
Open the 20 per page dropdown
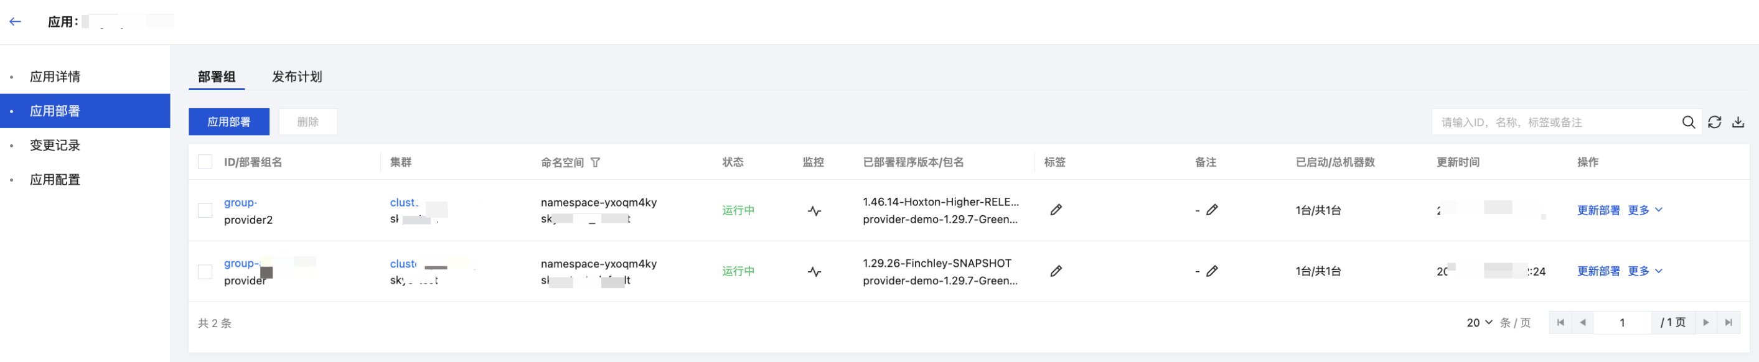coord(1479,322)
